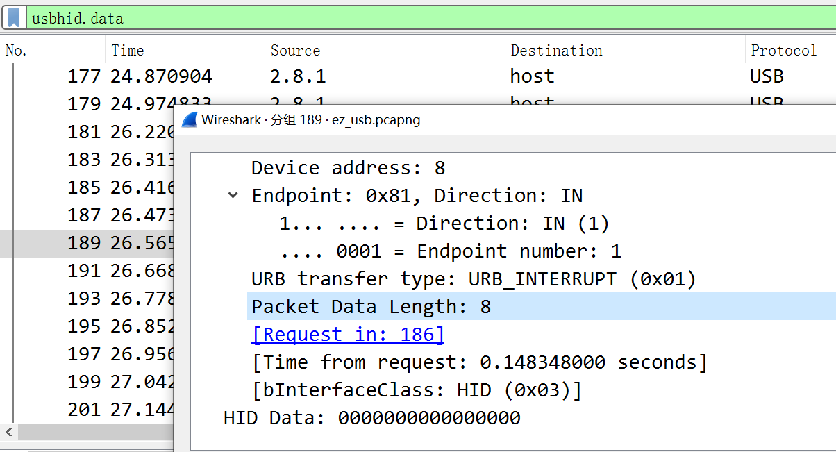Select the Packet Data Length field
The image size is (836, 452).
[x=371, y=307]
